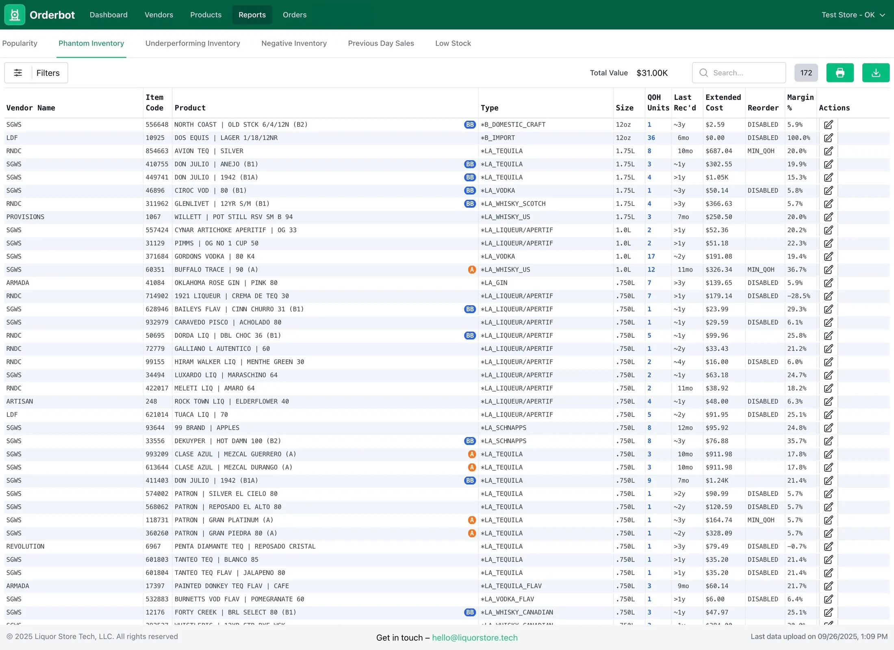Edit the BUFFALO TRACE row

pos(829,270)
